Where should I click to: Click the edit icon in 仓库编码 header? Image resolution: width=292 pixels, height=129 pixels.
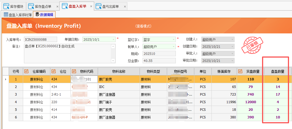27,71
